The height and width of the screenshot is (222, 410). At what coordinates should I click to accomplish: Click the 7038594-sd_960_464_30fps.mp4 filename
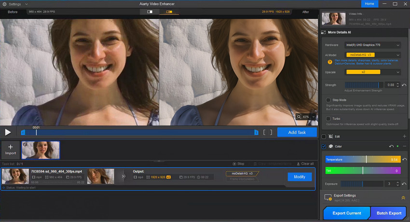56,171
